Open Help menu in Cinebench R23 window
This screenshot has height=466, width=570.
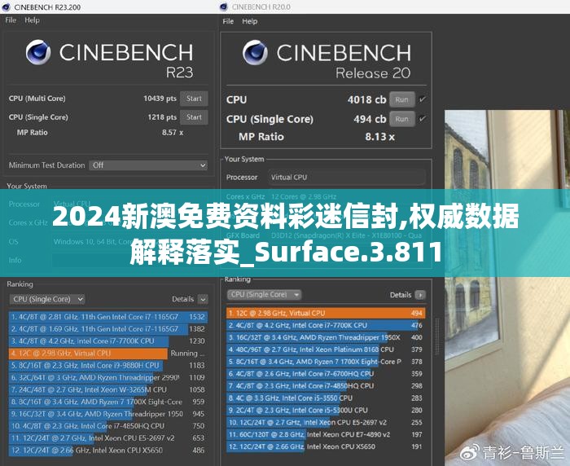coord(32,20)
